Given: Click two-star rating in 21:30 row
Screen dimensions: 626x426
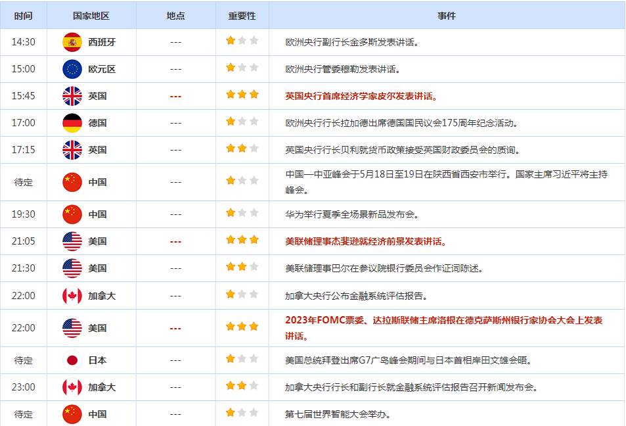Looking at the screenshot, I should point(242,266).
